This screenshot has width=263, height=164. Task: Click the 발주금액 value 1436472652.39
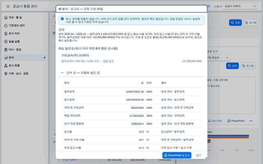135,92
